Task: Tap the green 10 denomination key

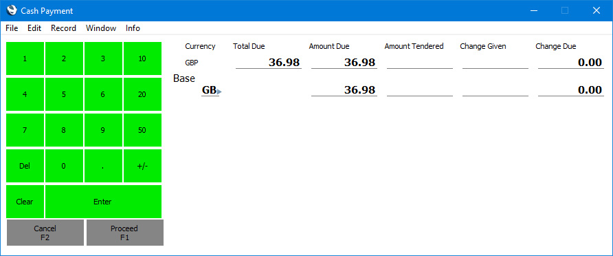Action: click(x=142, y=58)
